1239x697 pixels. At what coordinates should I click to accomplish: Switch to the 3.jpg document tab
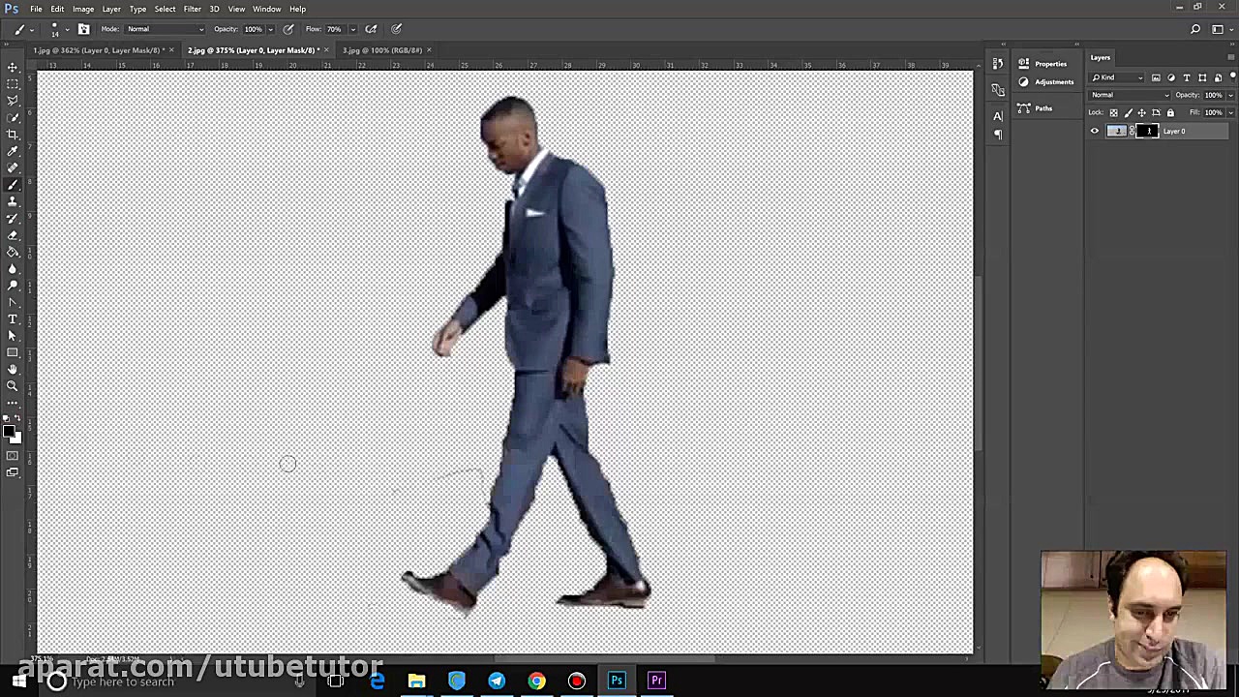pos(380,50)
